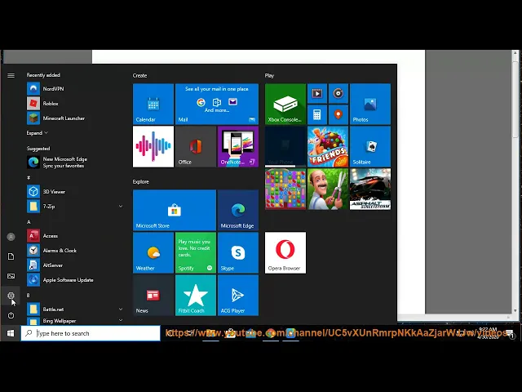Expand the Bing Wallpaper folder

(x=75, y=321)
